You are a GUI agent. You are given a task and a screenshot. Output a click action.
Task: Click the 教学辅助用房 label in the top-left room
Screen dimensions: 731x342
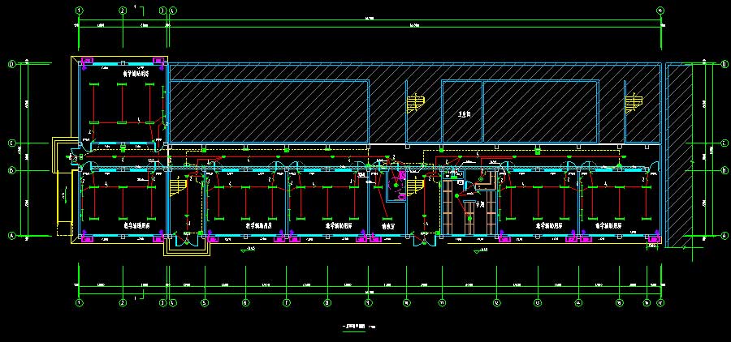point(136,73)
